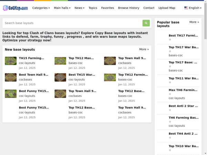Open the Upload Map page
207x155 pixels.
tap(167, 8)
